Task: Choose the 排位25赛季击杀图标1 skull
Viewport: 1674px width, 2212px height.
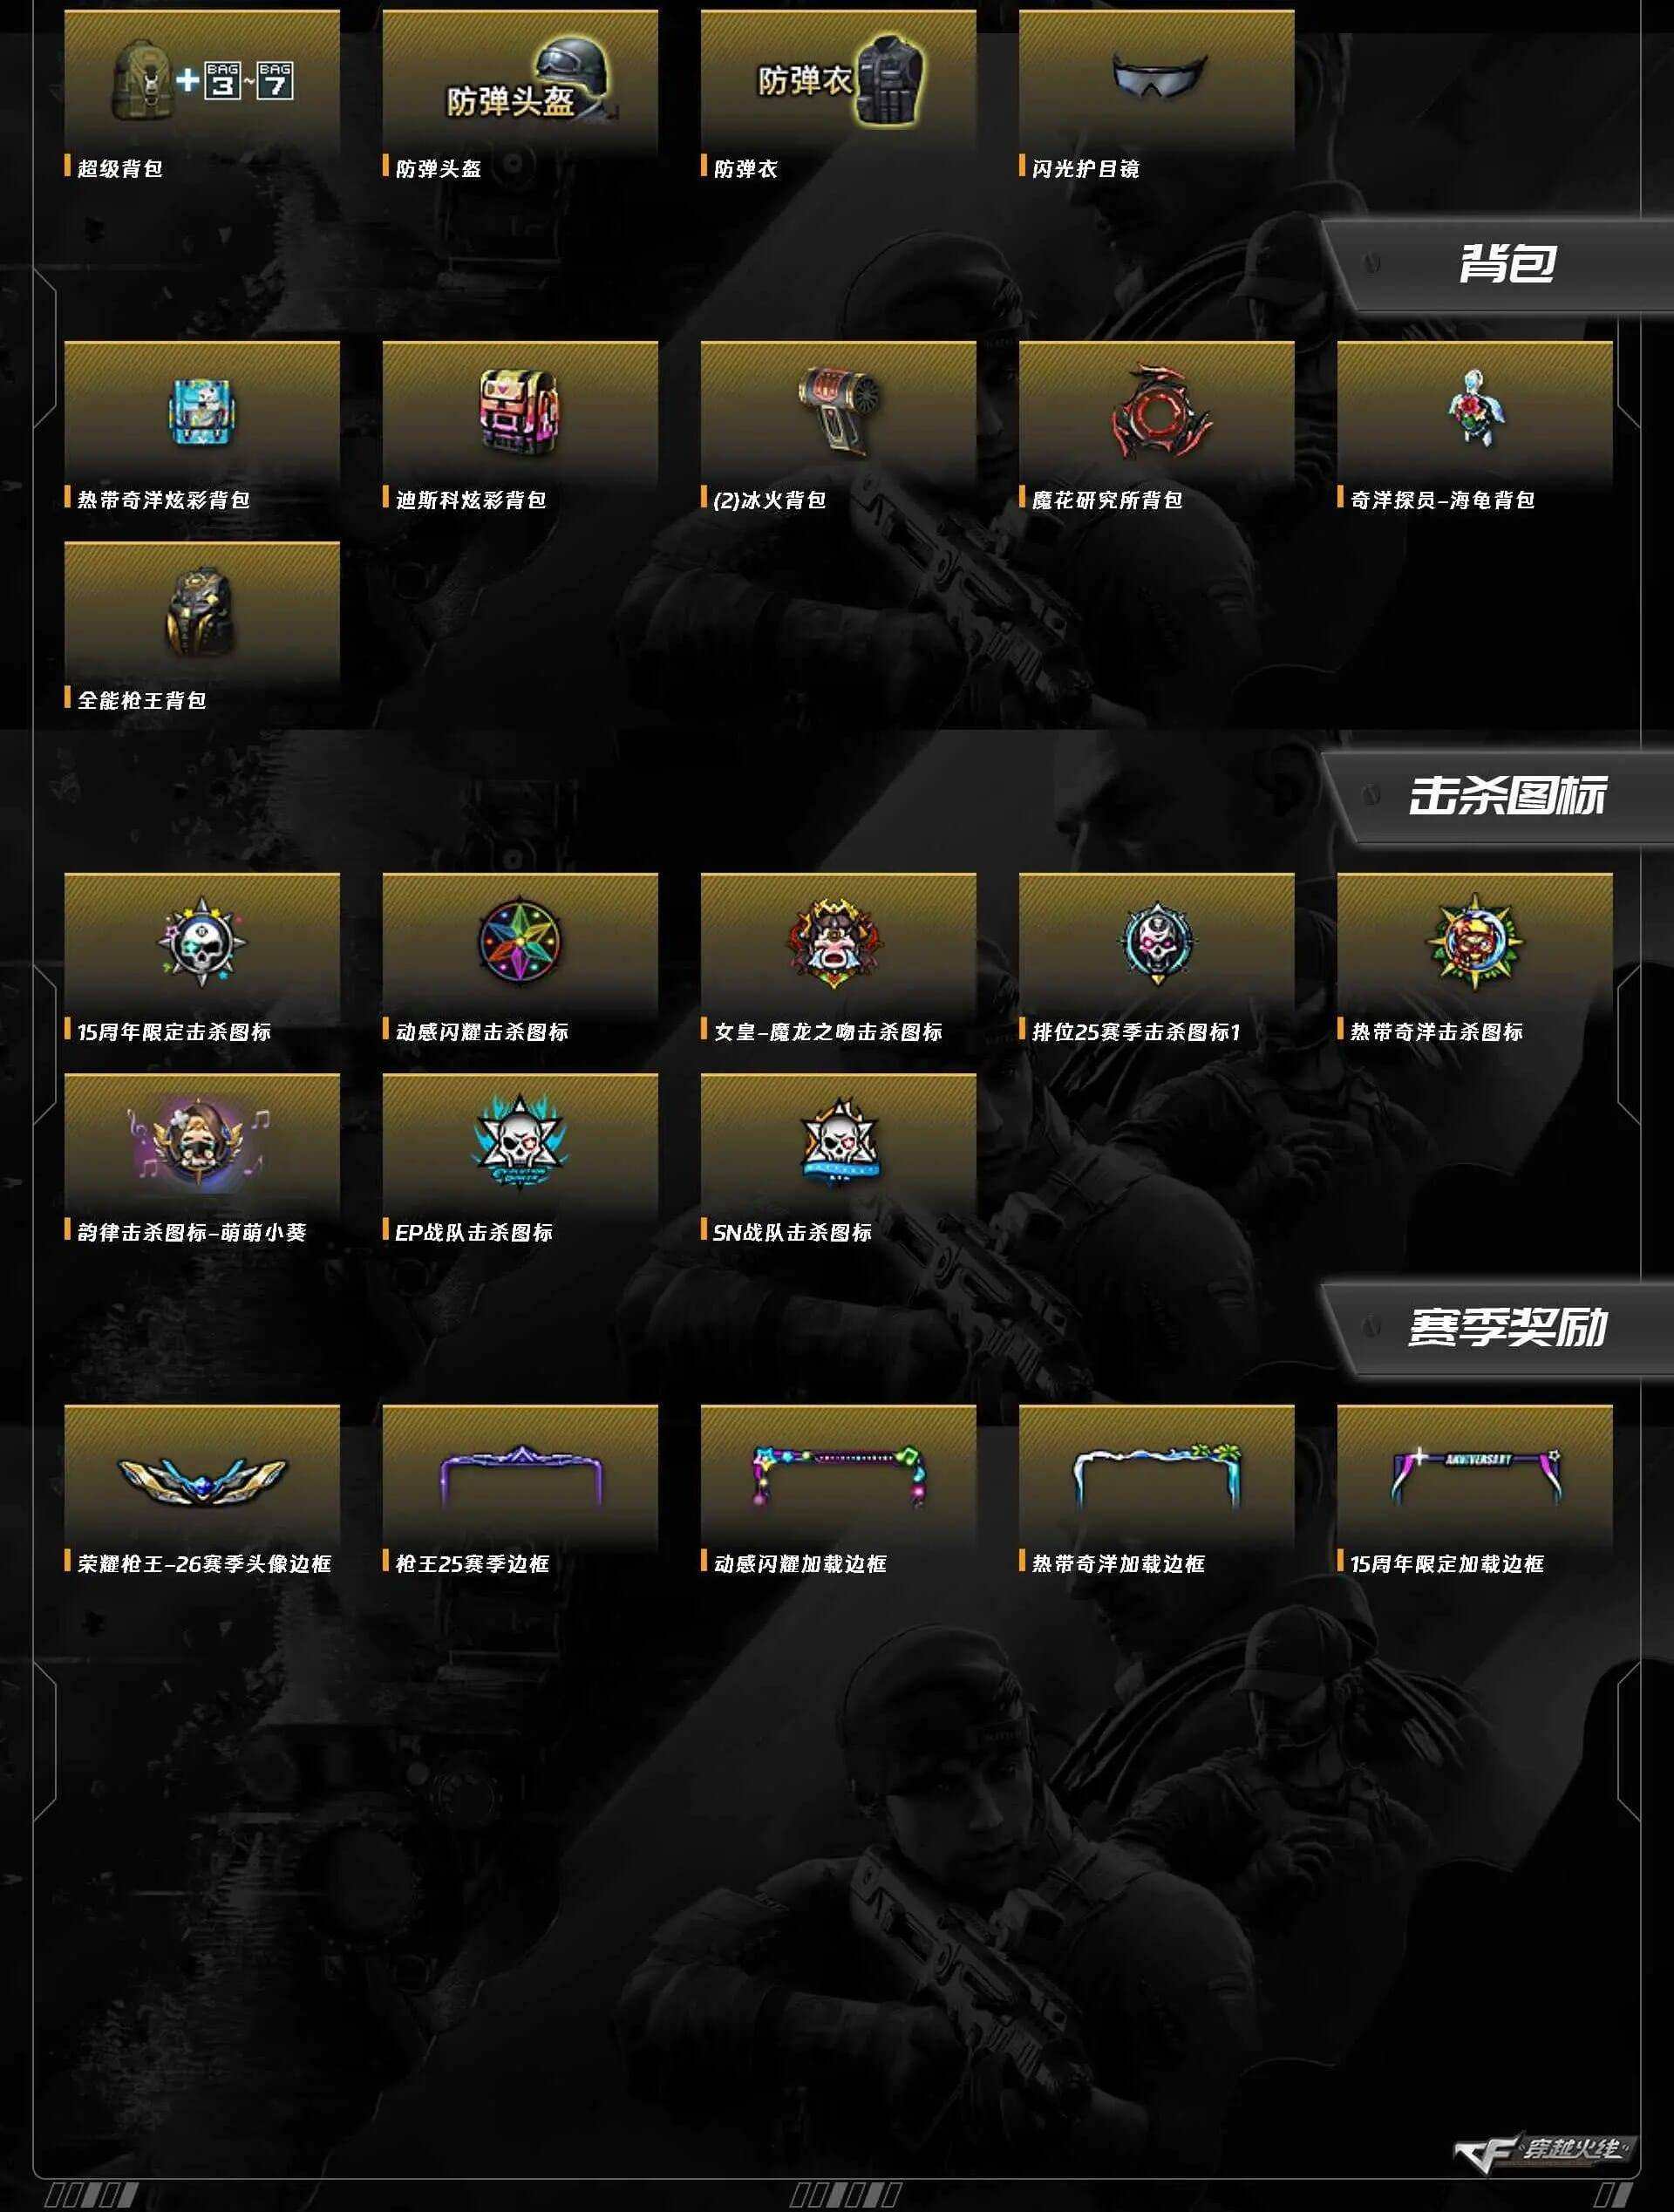Action: pyautogui.click(x=1157, y=942)
